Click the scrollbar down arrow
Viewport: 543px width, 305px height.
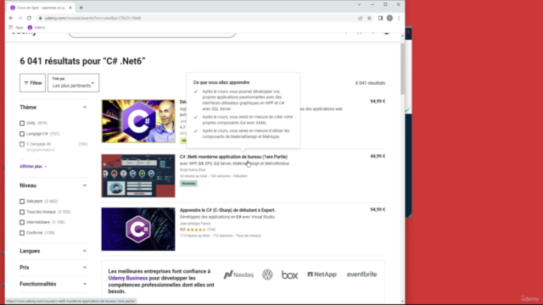402,302
